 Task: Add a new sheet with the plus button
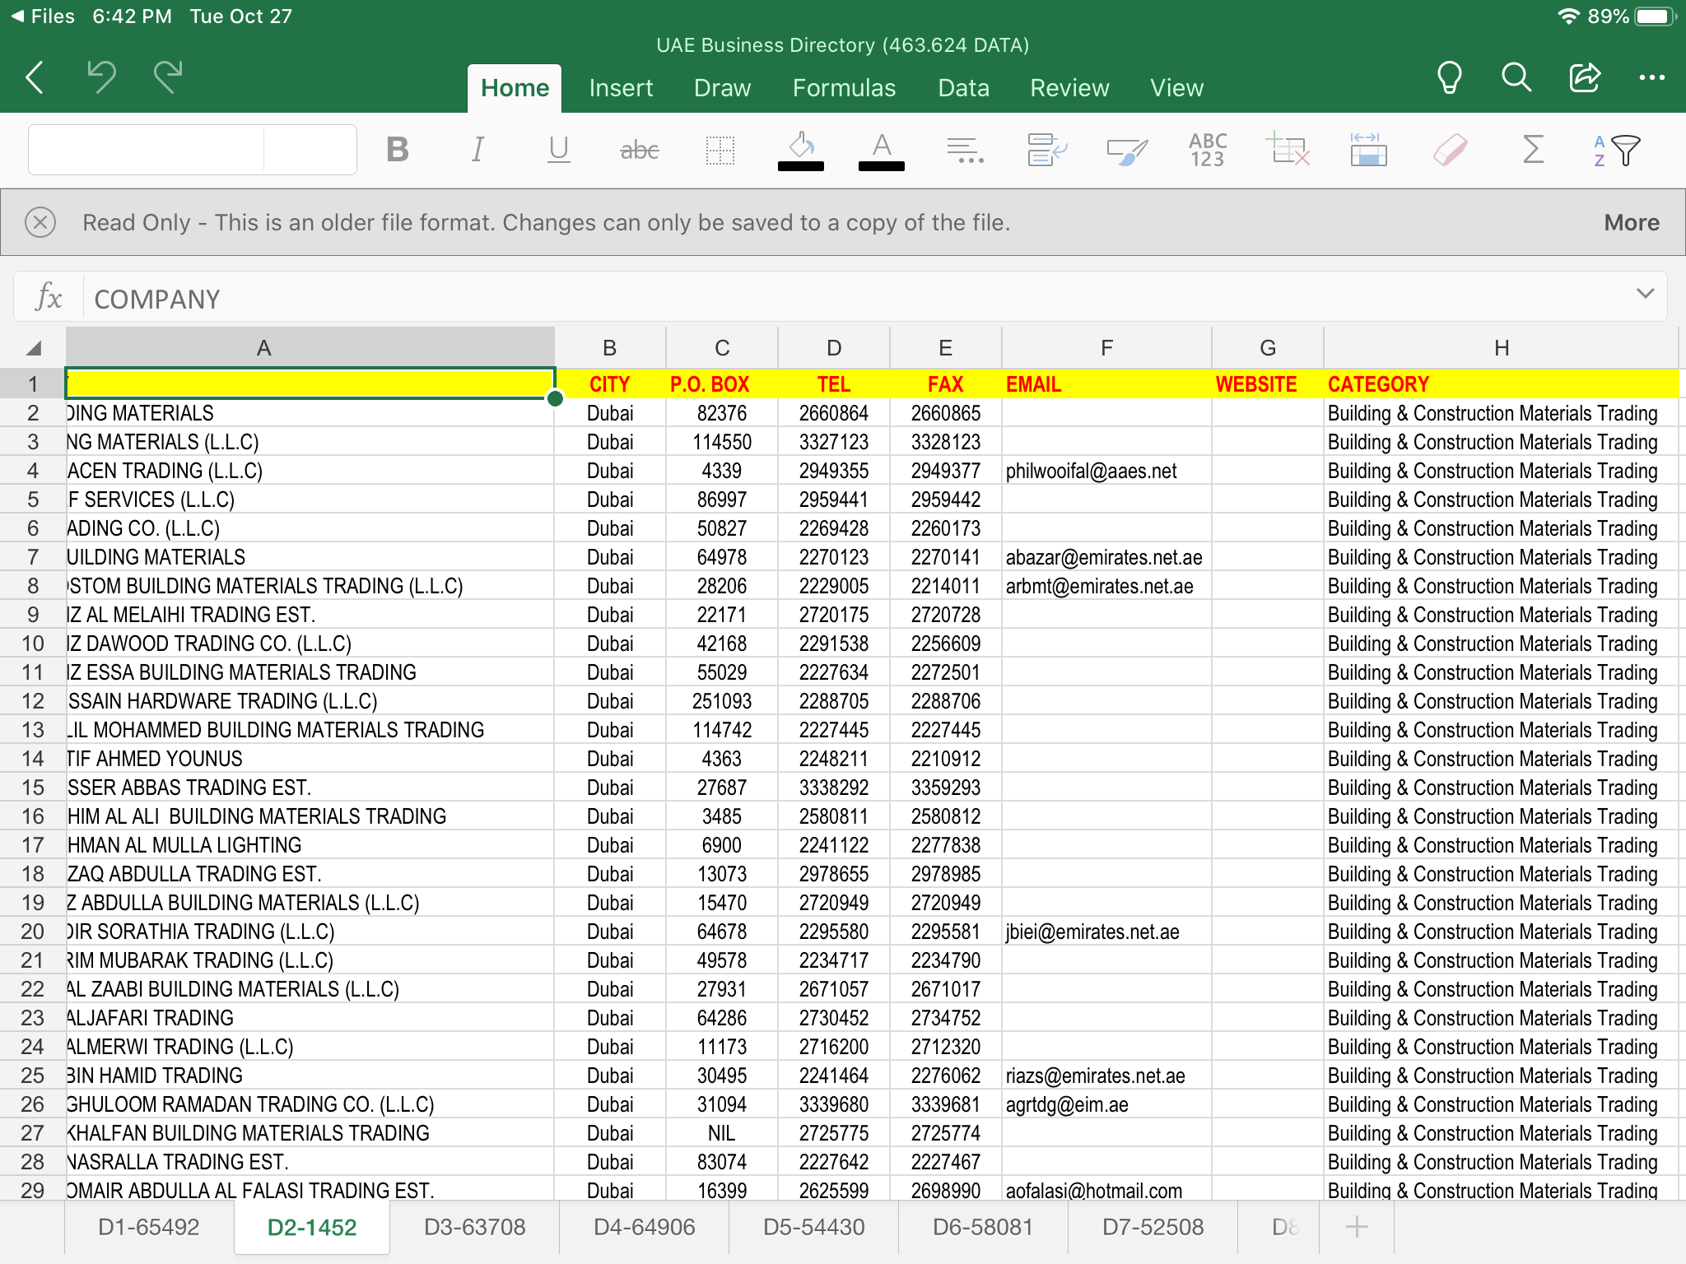1355,1226
